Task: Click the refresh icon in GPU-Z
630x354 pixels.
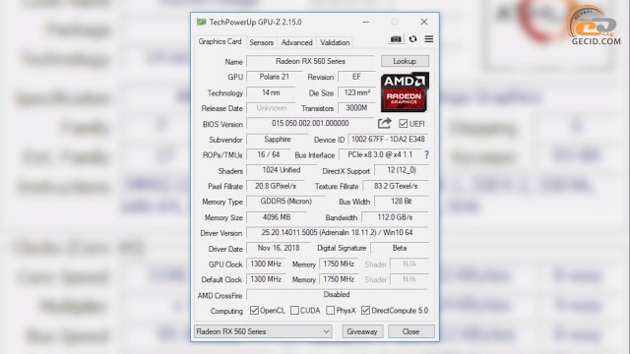Action: [x=412, y=39]
